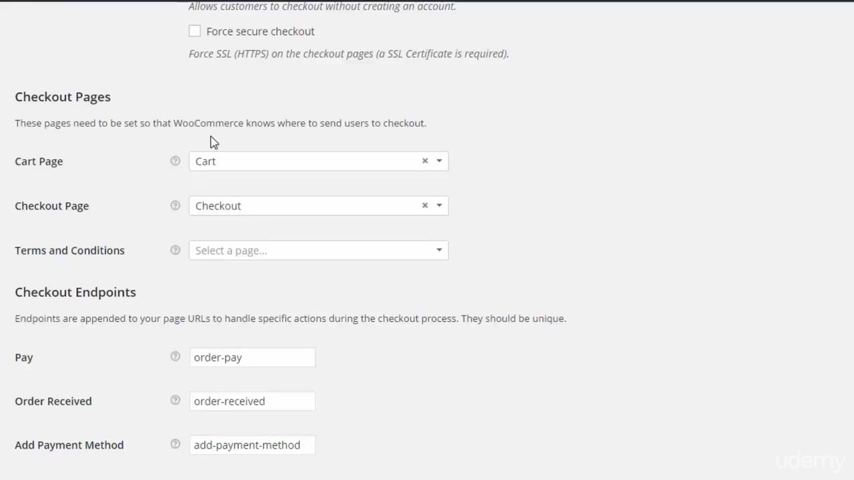
Task: Click the add-payment-method endpoint field
Action: [x=252, y=445]
